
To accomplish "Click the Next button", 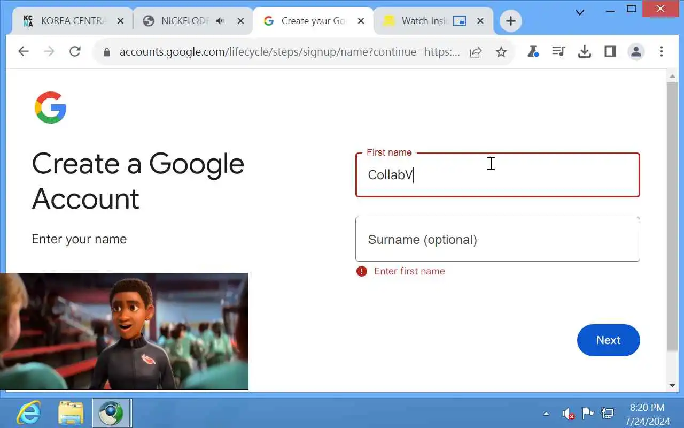I will pos(608,340).
